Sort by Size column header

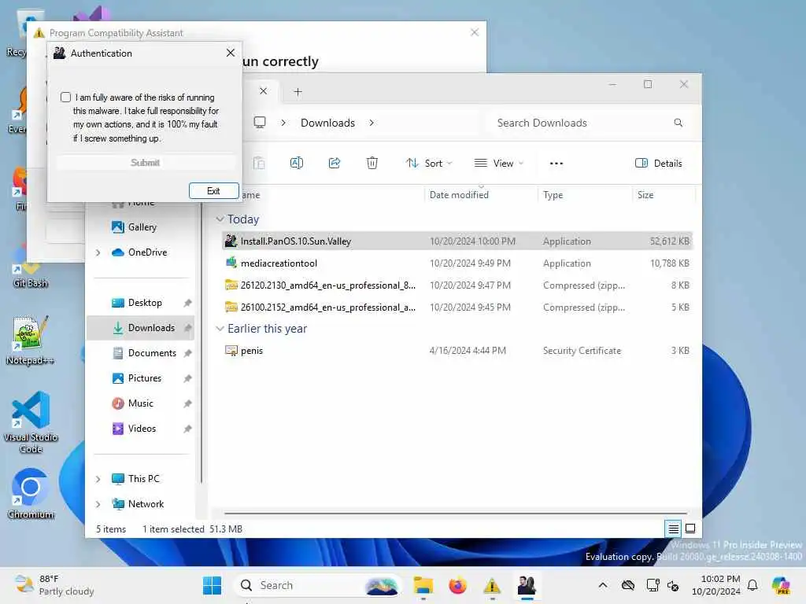(x=645, y=195)
